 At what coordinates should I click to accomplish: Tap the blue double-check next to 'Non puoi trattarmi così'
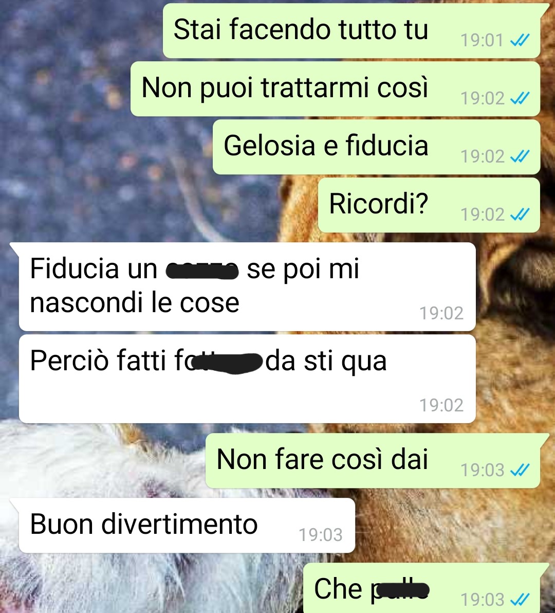(520, 99)
